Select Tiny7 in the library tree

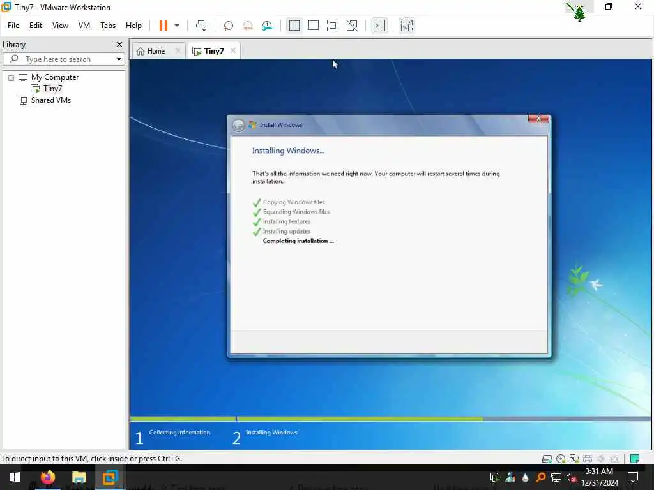pos(52,88)
